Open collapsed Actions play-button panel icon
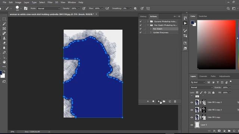This screenshot has height=134, width=239. click(x=185, y=23)
